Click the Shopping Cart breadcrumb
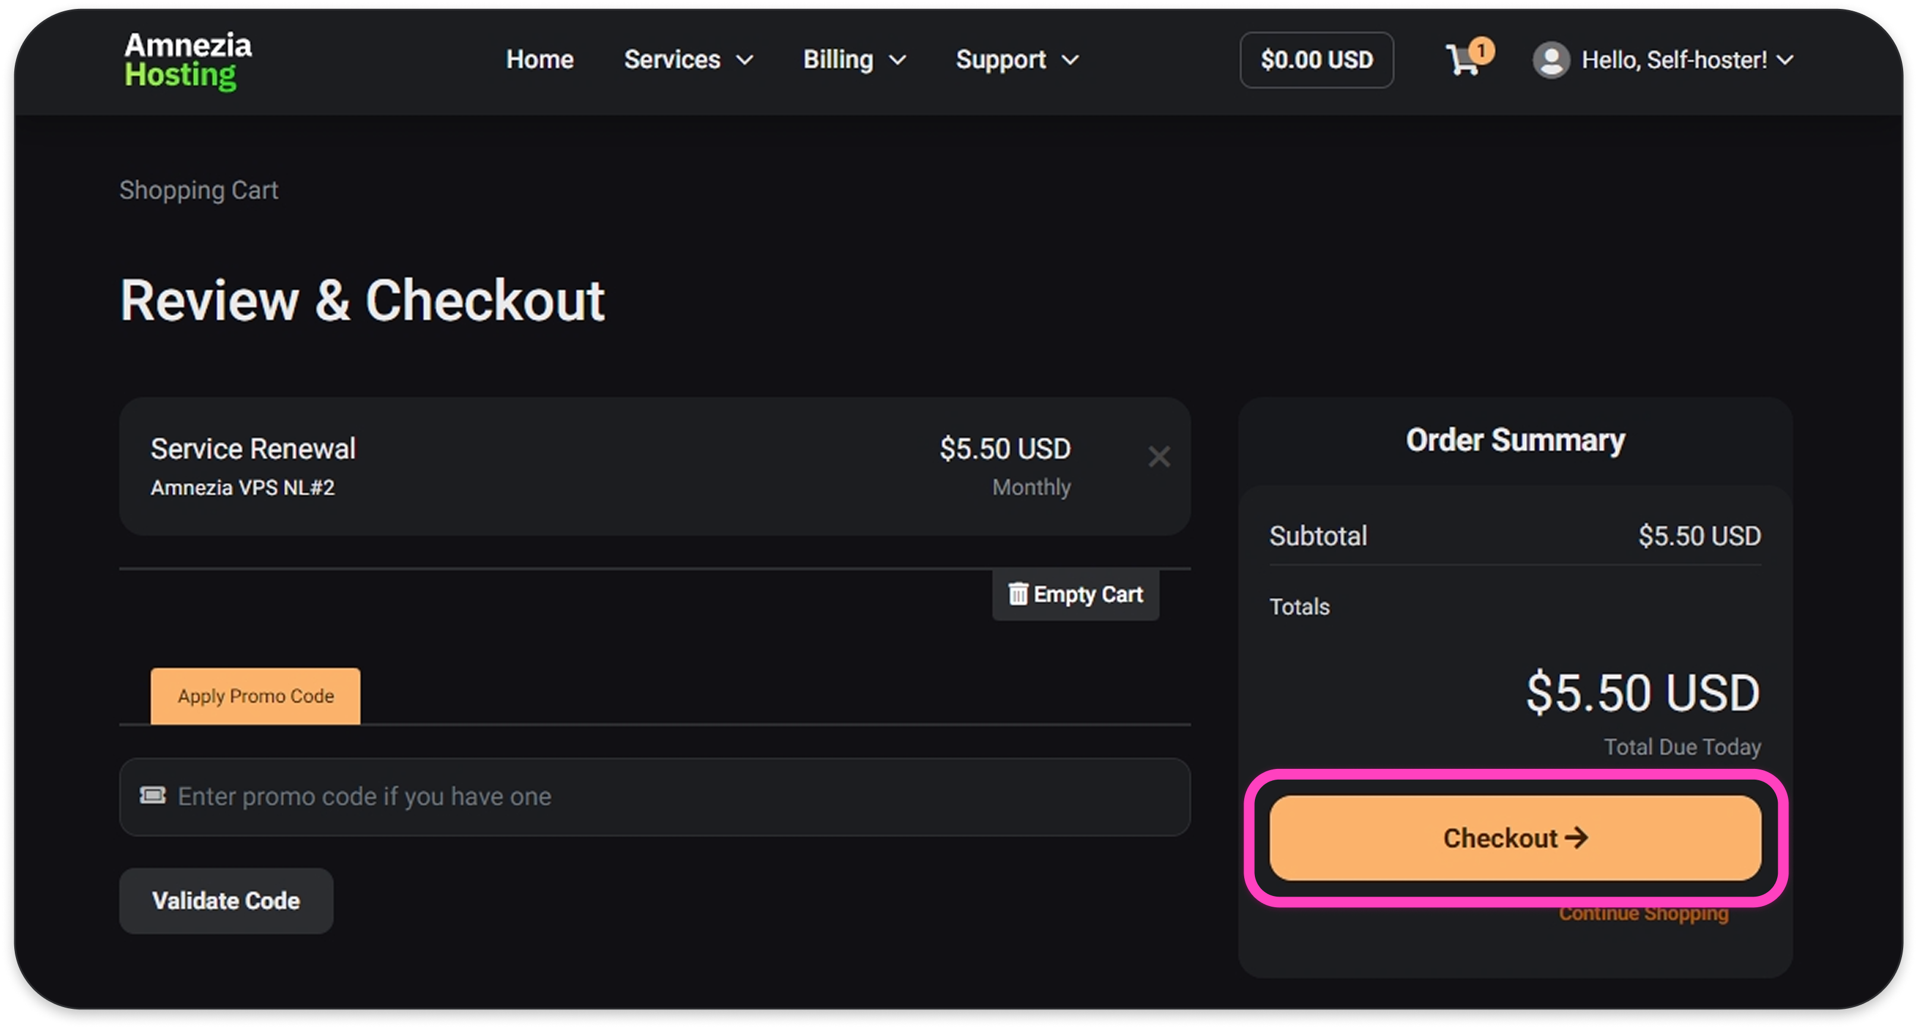 click(x=199, y=191)
